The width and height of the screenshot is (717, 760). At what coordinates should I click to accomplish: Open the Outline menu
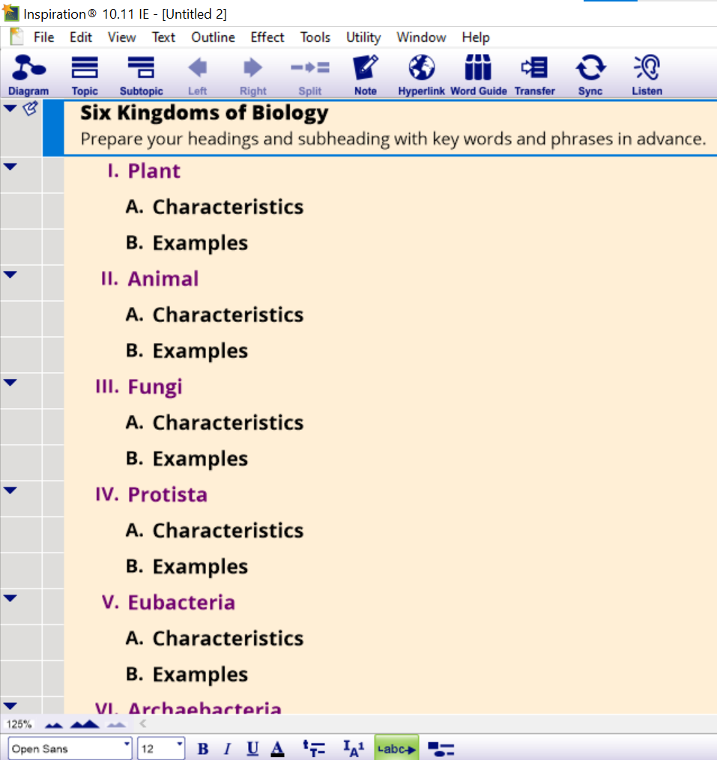click(213, 37)
